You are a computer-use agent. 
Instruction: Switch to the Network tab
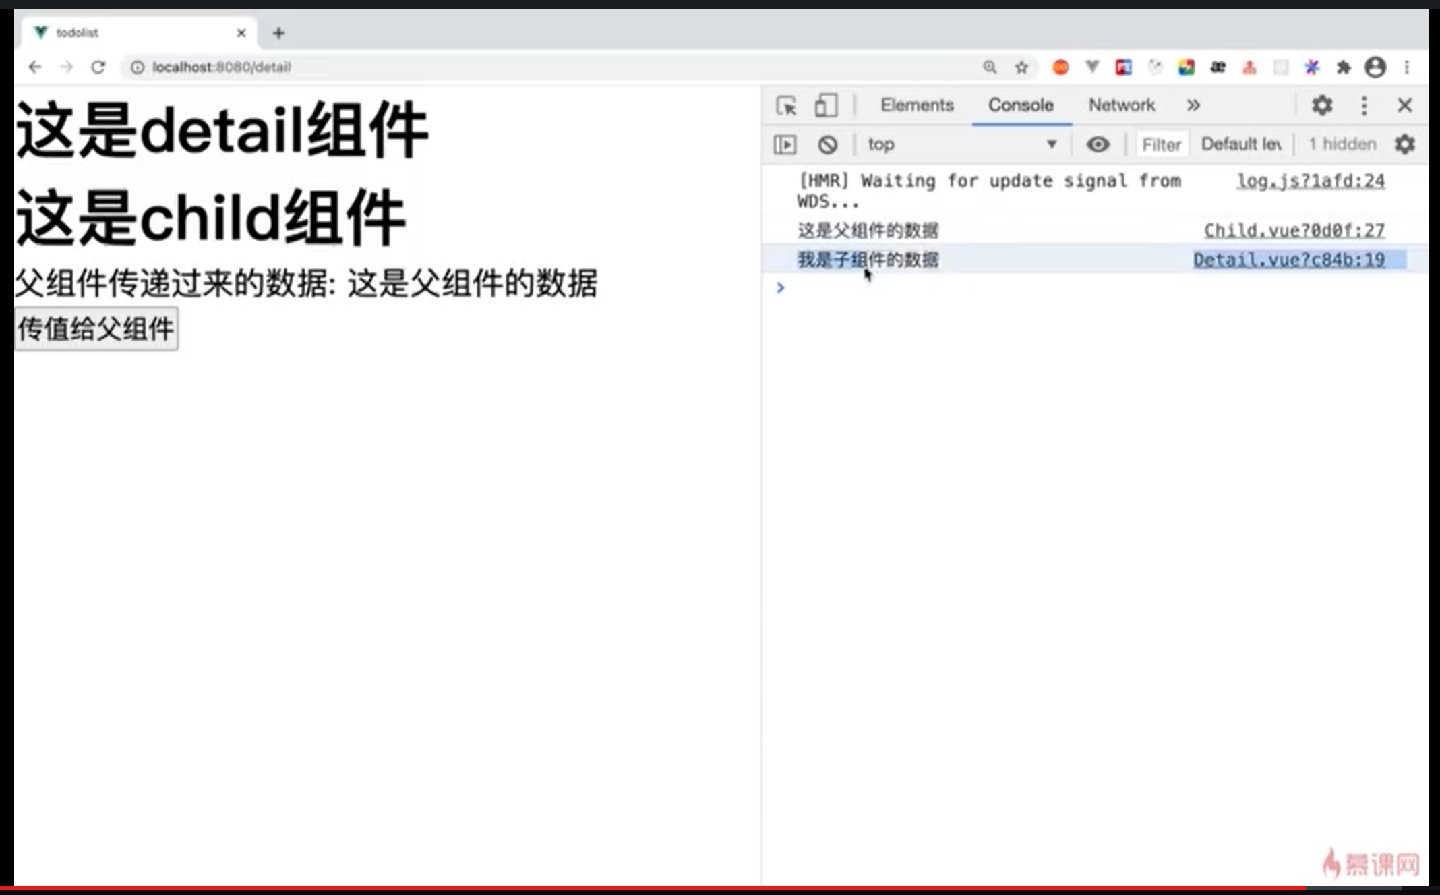[1121, 106]
